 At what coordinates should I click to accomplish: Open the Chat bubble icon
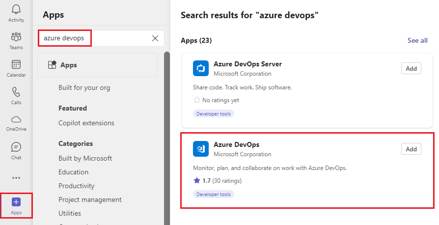[x=16, y=147]
